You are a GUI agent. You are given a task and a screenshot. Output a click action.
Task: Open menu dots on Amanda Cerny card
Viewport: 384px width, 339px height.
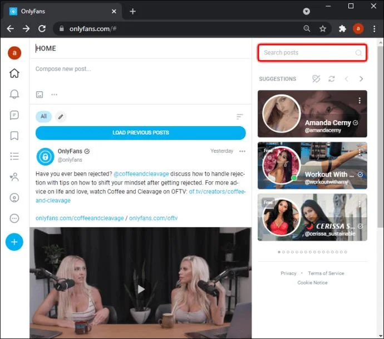pos(360,100)
